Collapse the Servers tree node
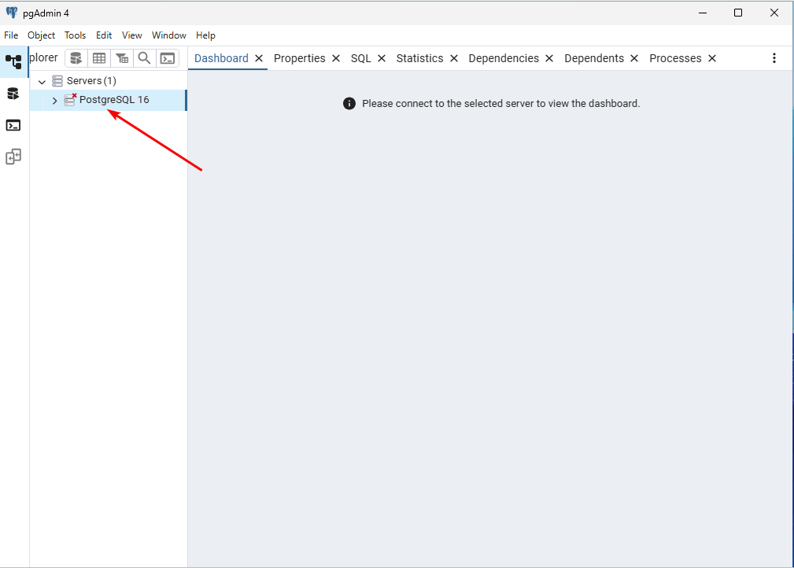 coord(42,82)
